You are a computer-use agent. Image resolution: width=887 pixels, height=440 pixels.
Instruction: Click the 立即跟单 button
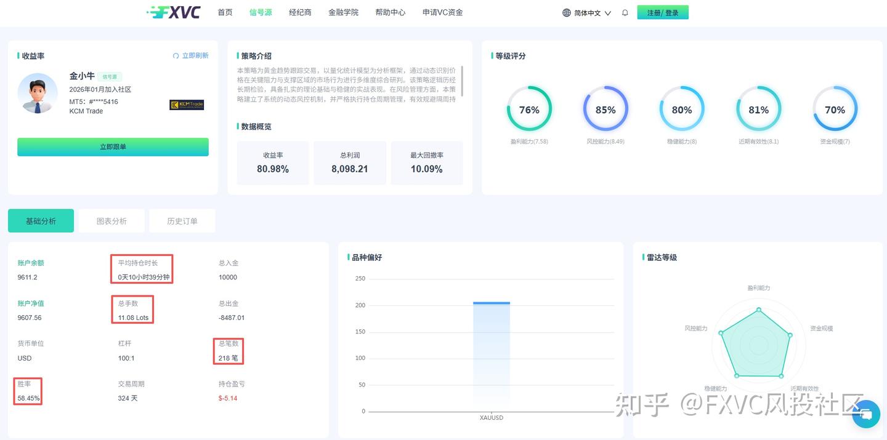coord(113,147)
